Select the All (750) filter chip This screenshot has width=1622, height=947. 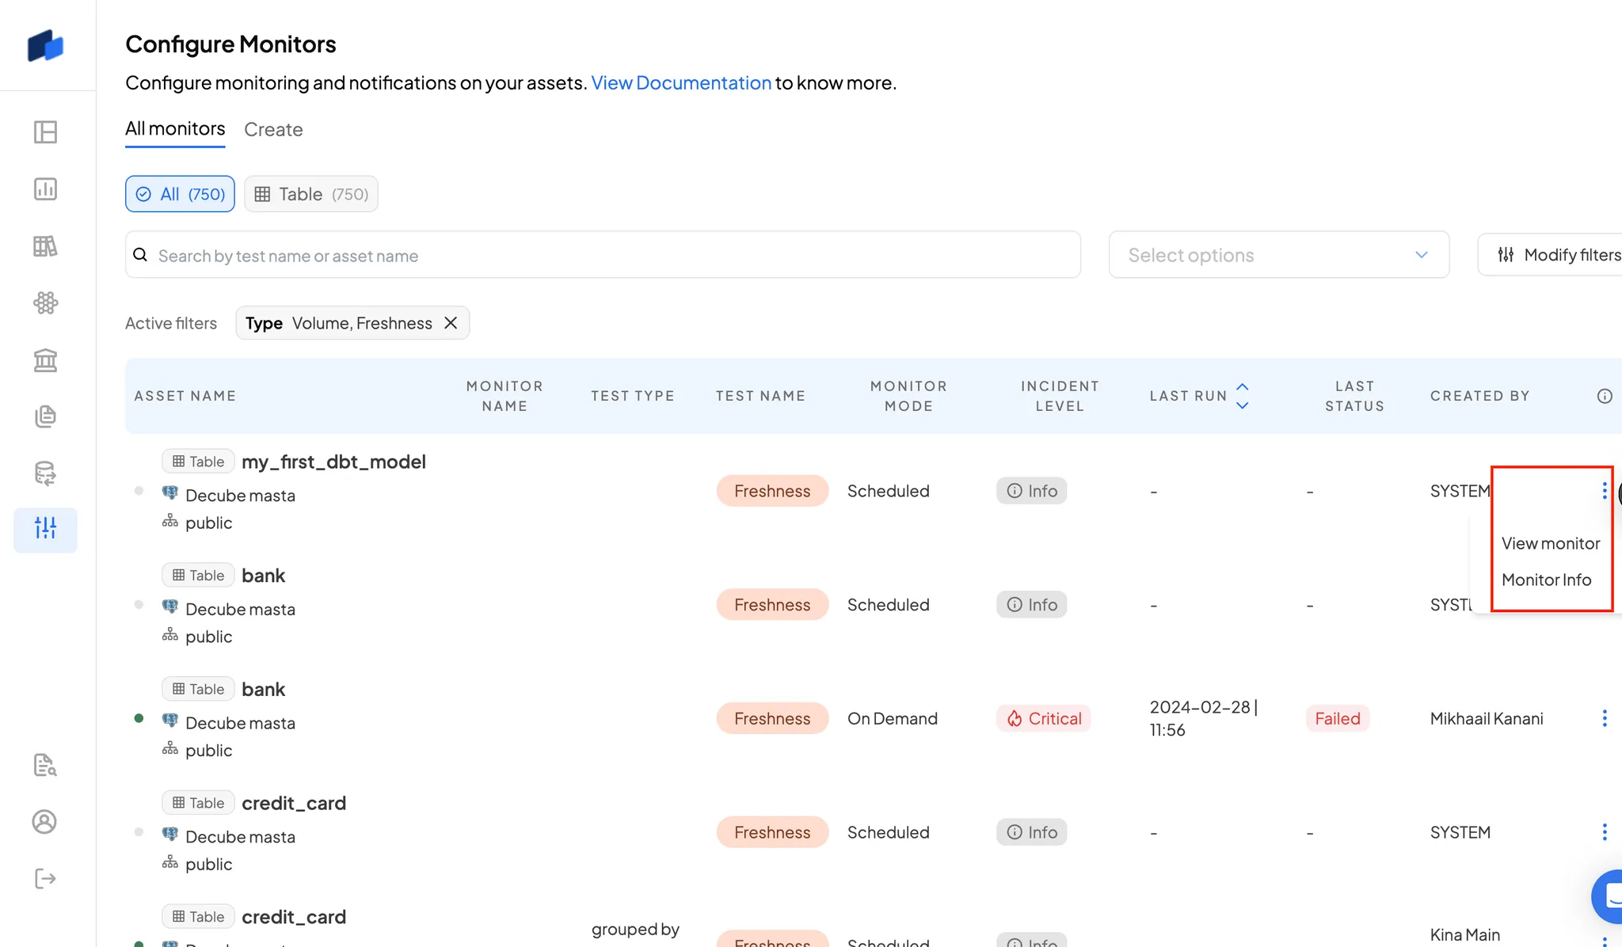click(180, 194)
